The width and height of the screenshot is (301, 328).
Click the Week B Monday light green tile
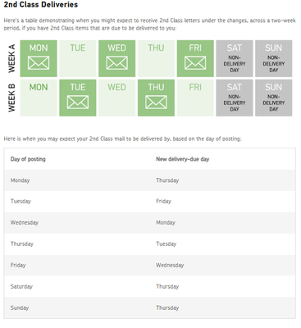point(39,98)
